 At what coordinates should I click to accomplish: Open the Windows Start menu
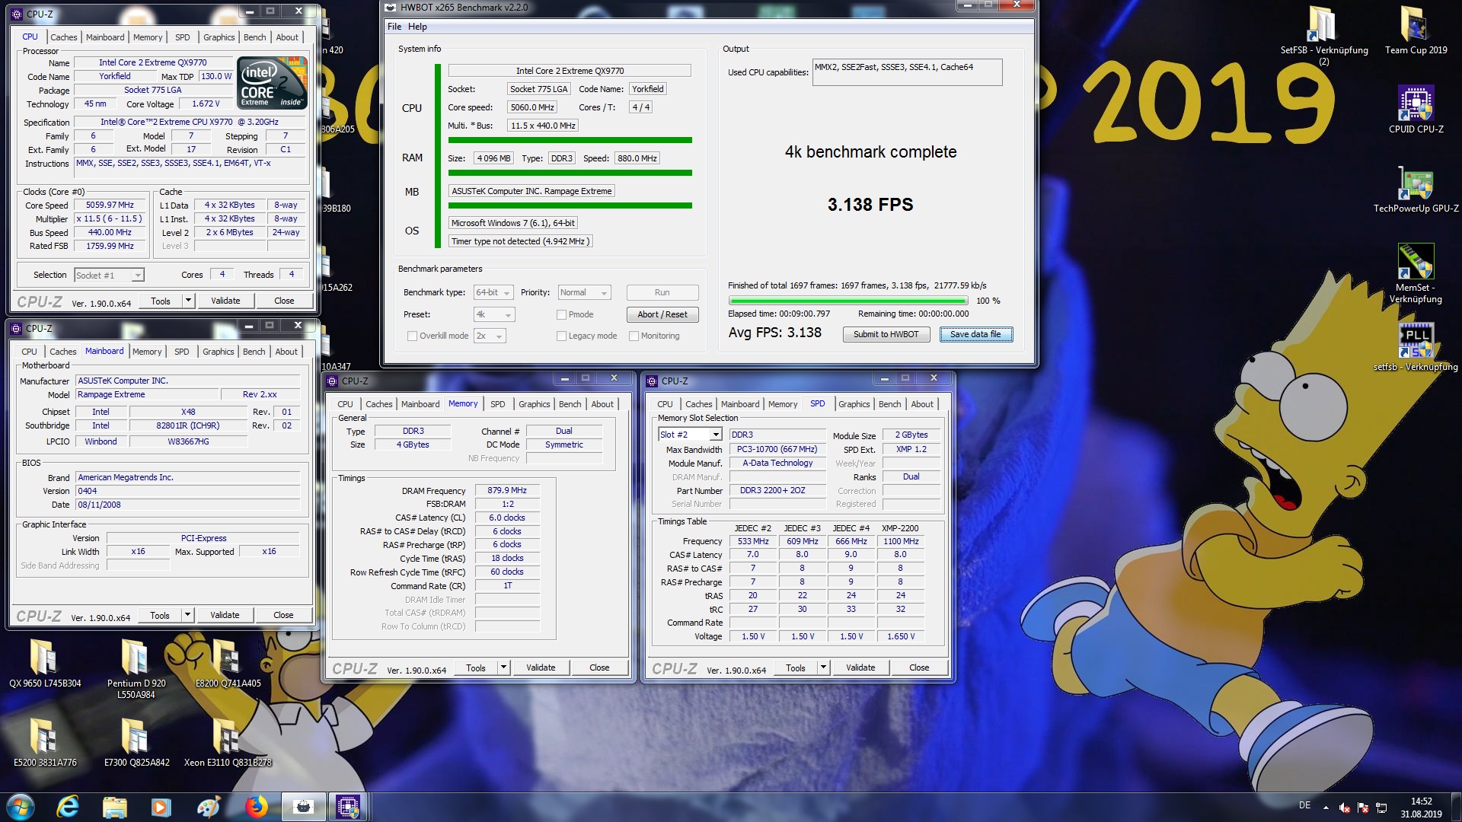(x=21, y=807)
